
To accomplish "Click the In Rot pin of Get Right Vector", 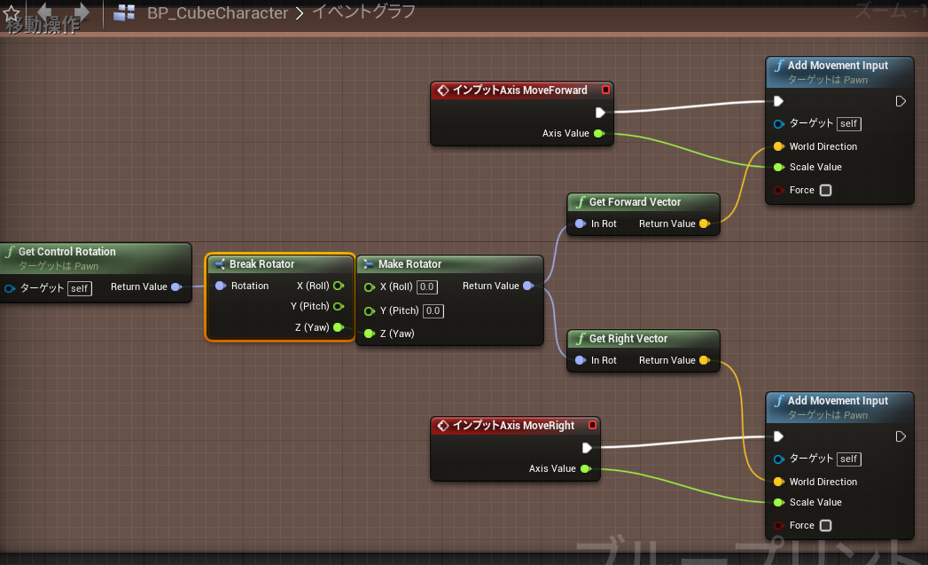I will [581, 360].
